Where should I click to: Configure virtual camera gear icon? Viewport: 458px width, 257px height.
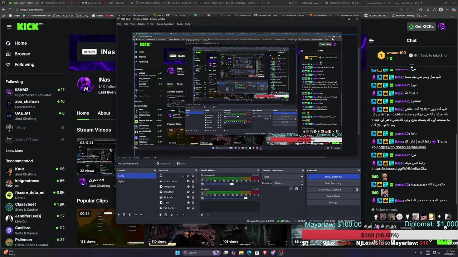pyautogui.click(x=357, y=190)
